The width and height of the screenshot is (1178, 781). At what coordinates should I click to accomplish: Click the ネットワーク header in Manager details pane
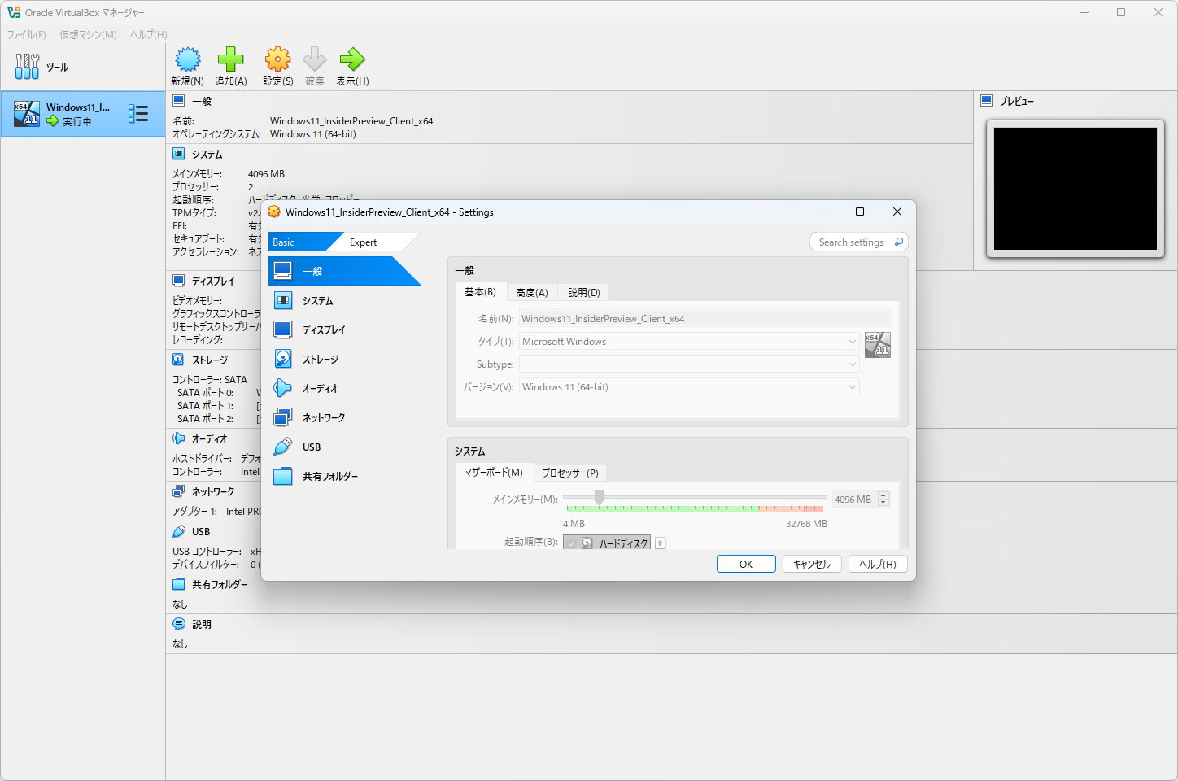coord(213,491)
